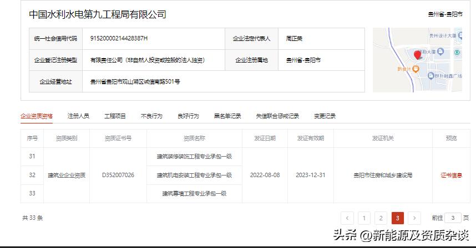
Task: Select 建筑装修装饰工程专业承包一级 cell
Action: [x=194, y=157]
